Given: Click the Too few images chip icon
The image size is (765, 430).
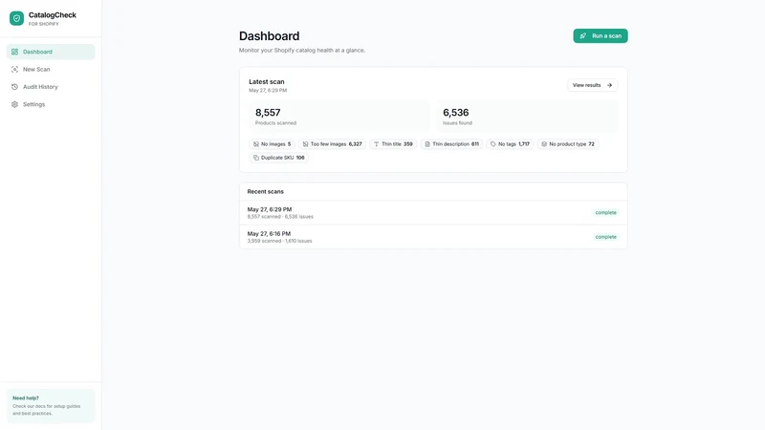Looking at the screenshot, I should point(305,144).
